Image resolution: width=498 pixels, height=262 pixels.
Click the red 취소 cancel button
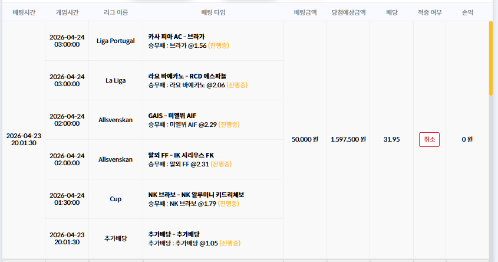coord(429,140)
